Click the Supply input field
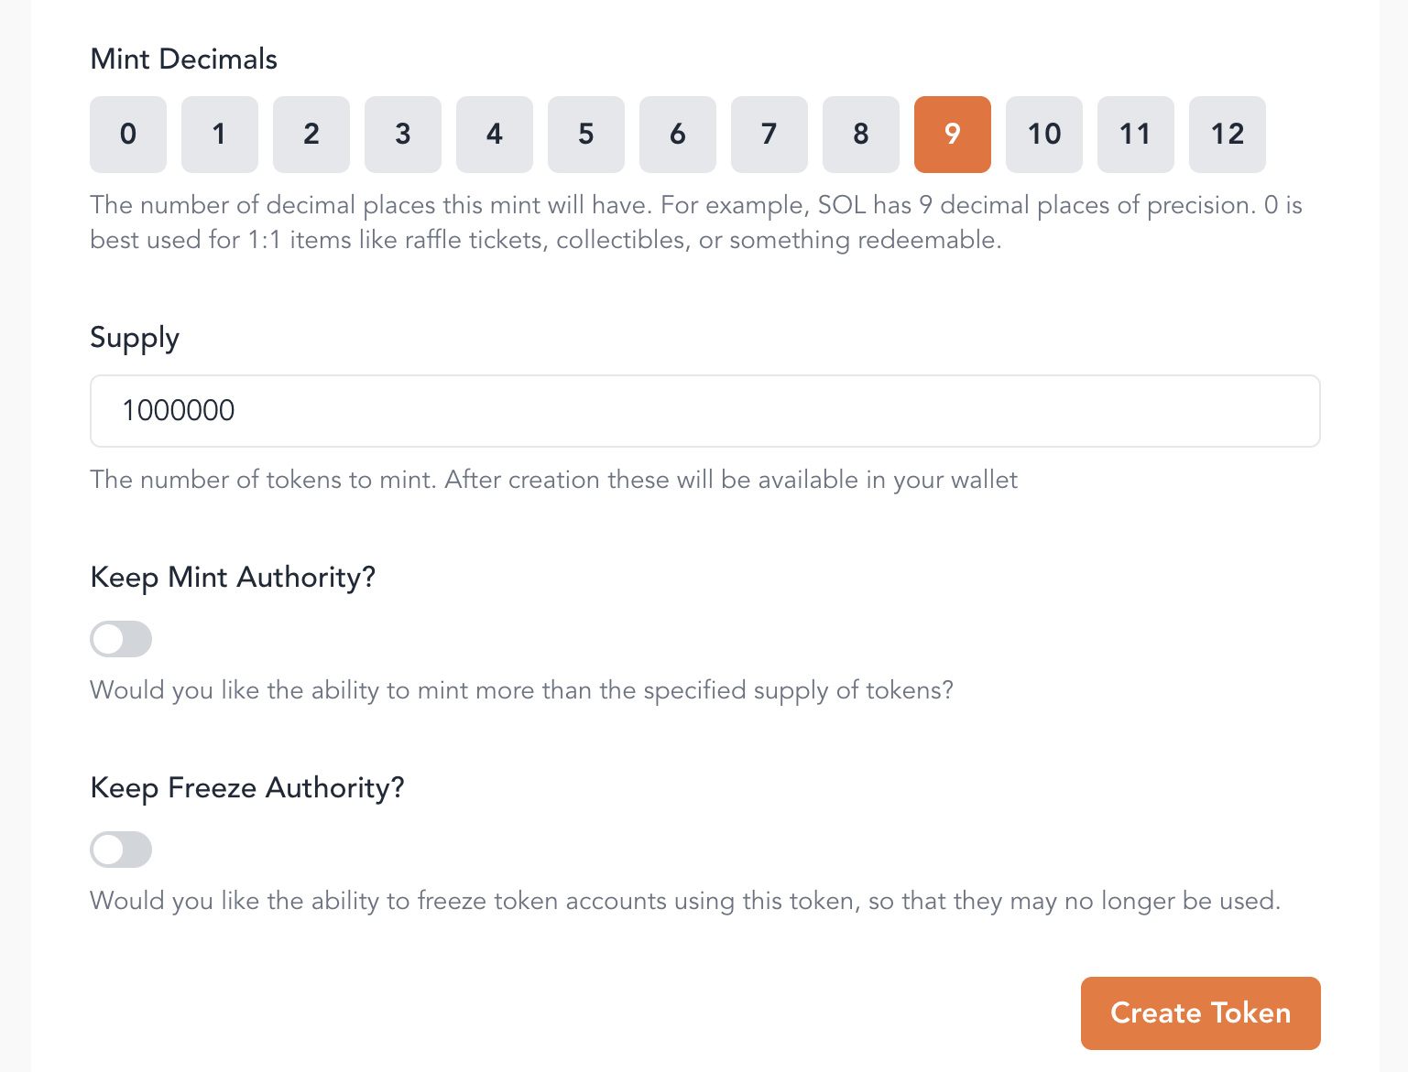1408x1072 pixels. [704, 411]
